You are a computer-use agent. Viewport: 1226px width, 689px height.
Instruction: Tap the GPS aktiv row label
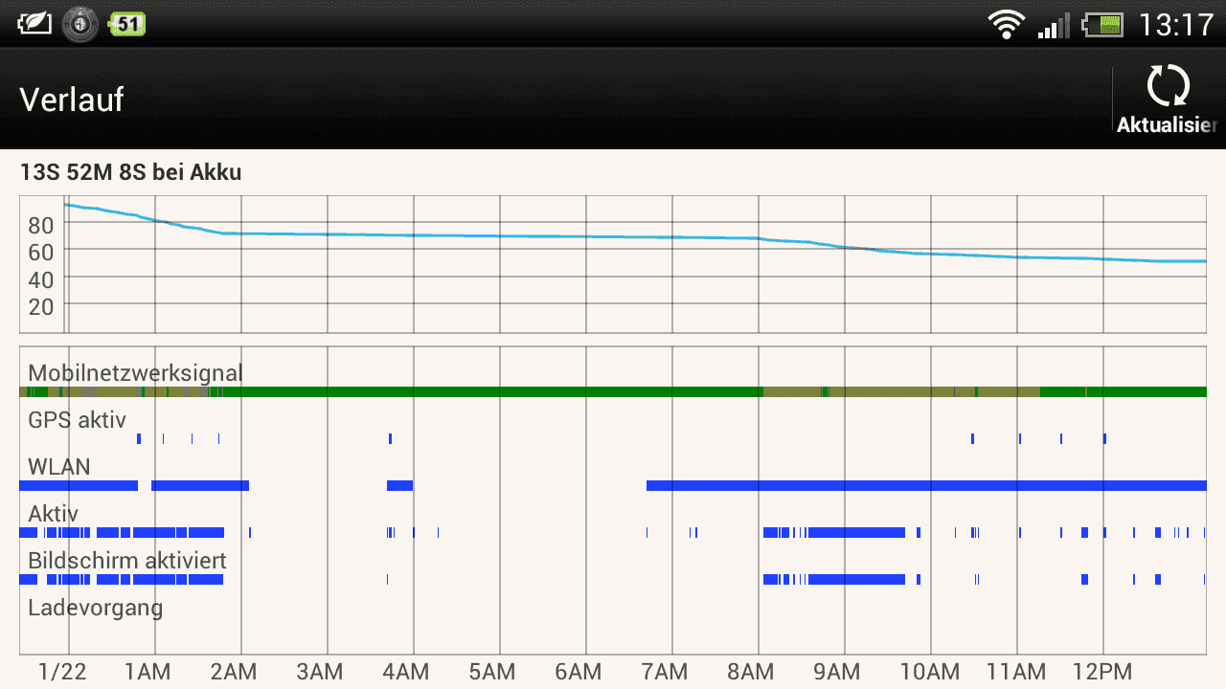(77, 419)
